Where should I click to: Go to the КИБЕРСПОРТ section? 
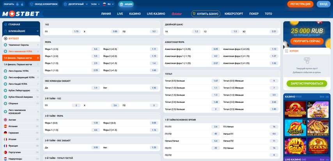click(x=234, y=14)
